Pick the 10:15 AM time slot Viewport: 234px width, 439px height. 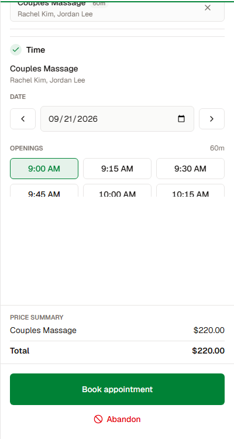click(190, 191)
